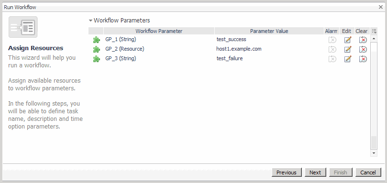Go to the Next wizard step
This screenshot has width=387, height=183.
(x=315, y=172)
